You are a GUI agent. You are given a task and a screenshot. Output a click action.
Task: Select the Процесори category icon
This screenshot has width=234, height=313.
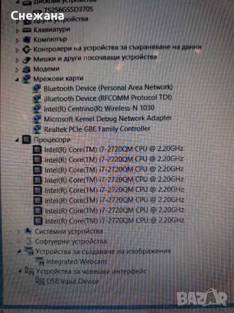(27, 139)
